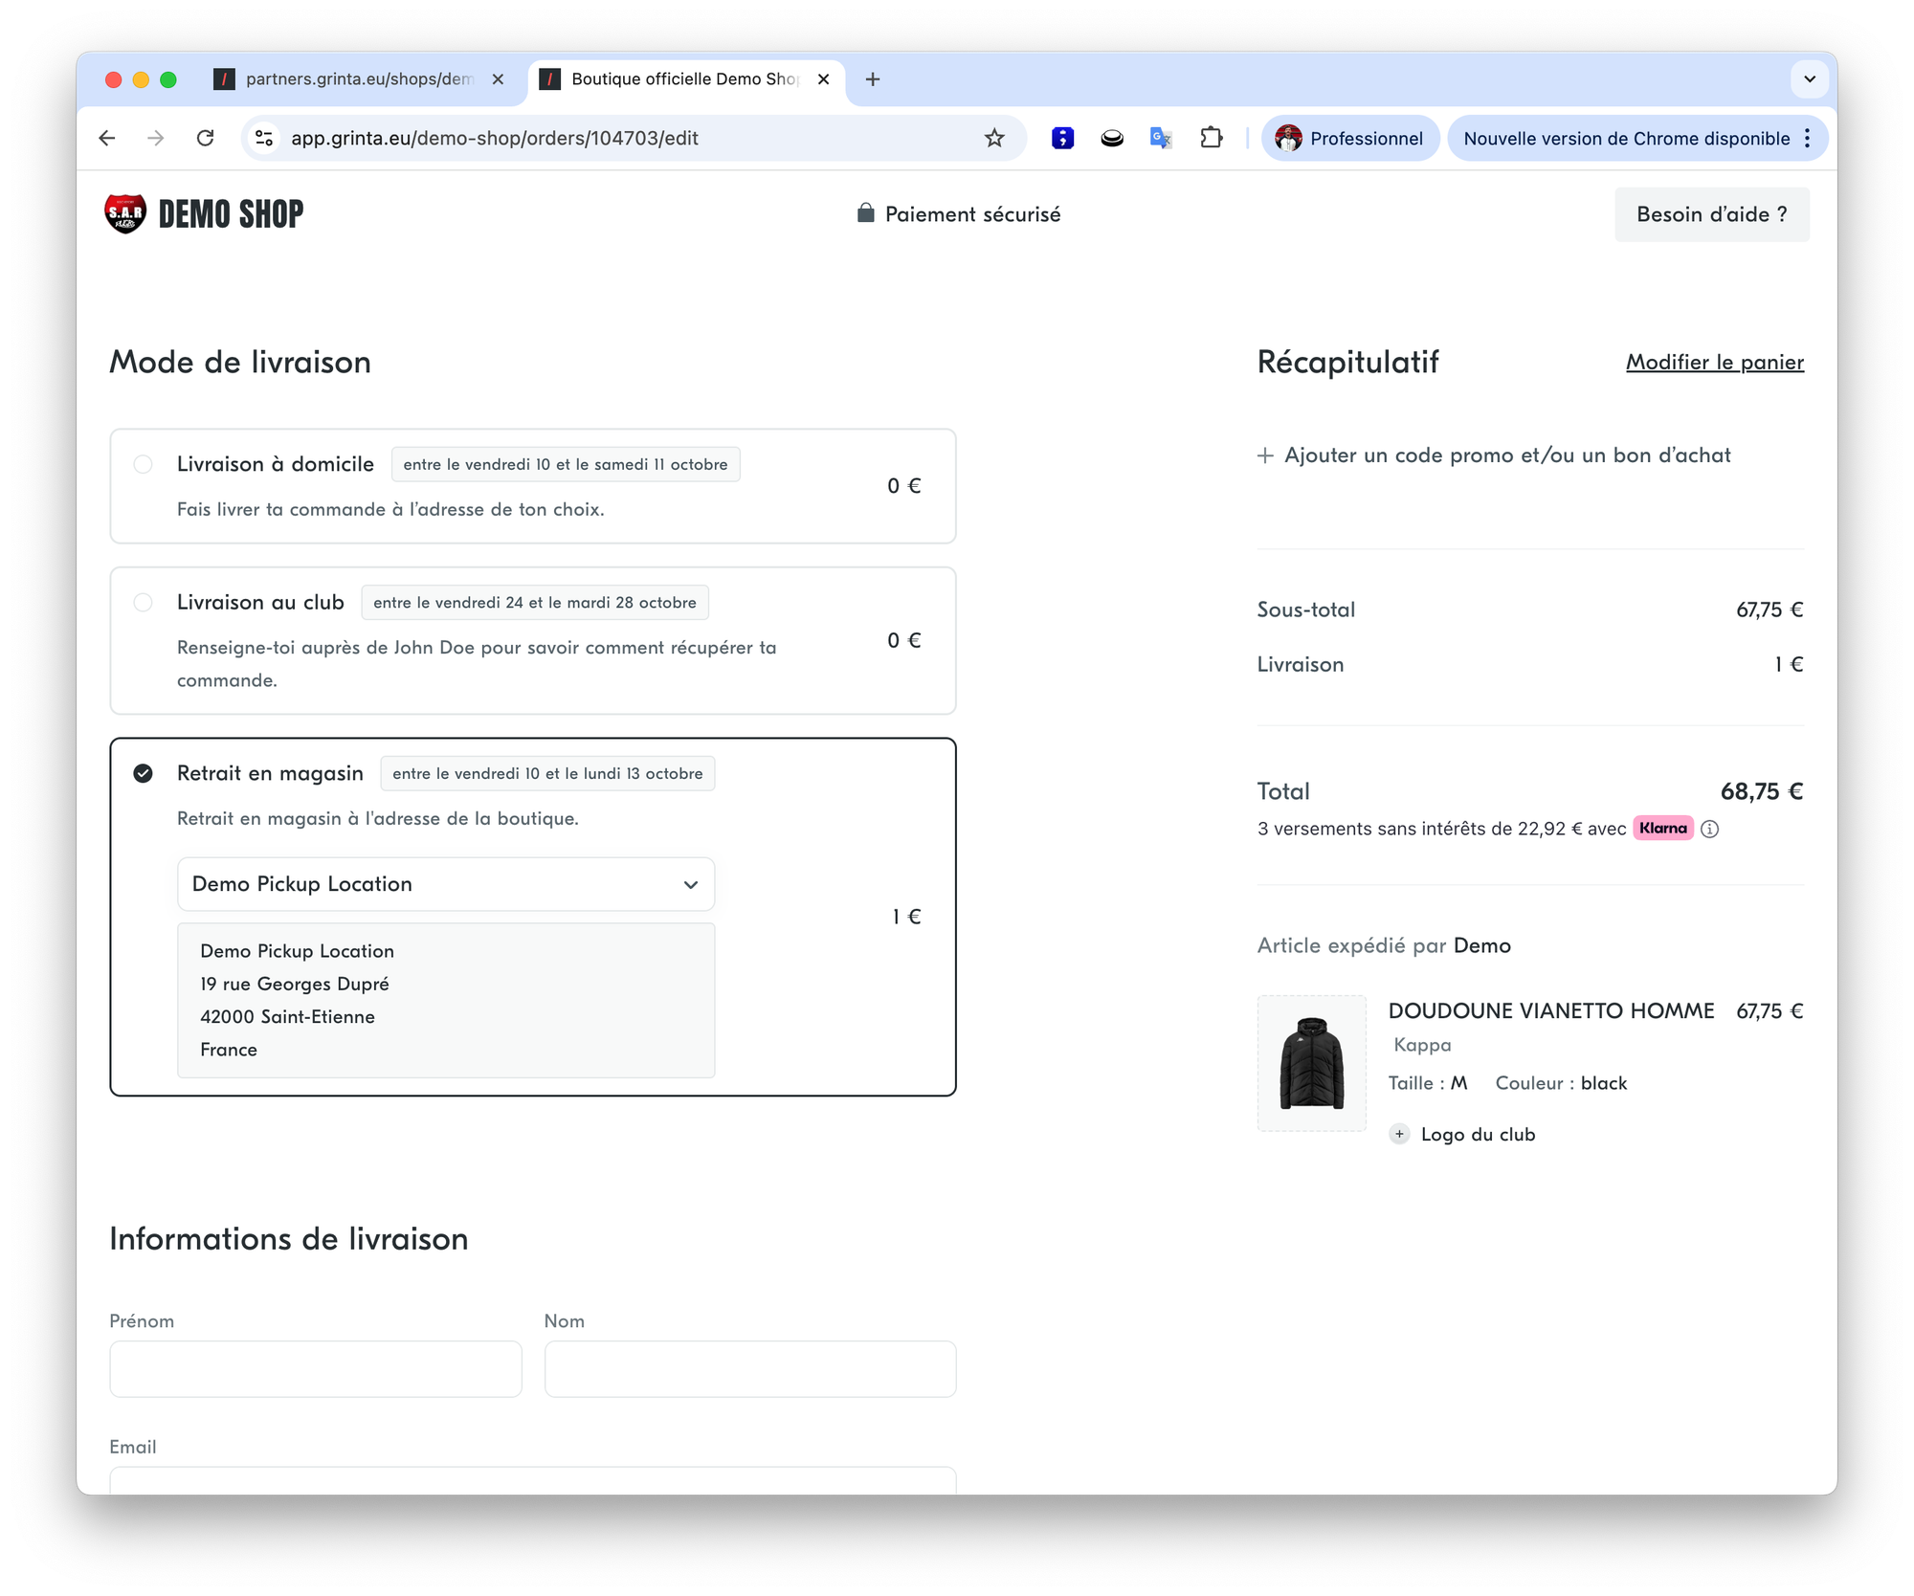Expand Ajouter un code promo section
Image resolution: width=1914 pixels, height=1596 pixels.
1494,455
